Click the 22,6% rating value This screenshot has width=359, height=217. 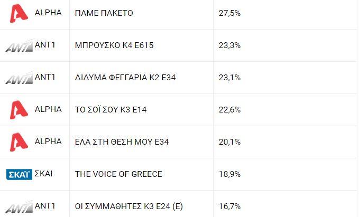coord(229,110)
